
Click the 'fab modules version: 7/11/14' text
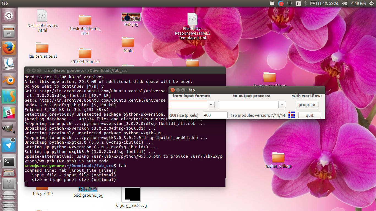click(x=258, y=115)
